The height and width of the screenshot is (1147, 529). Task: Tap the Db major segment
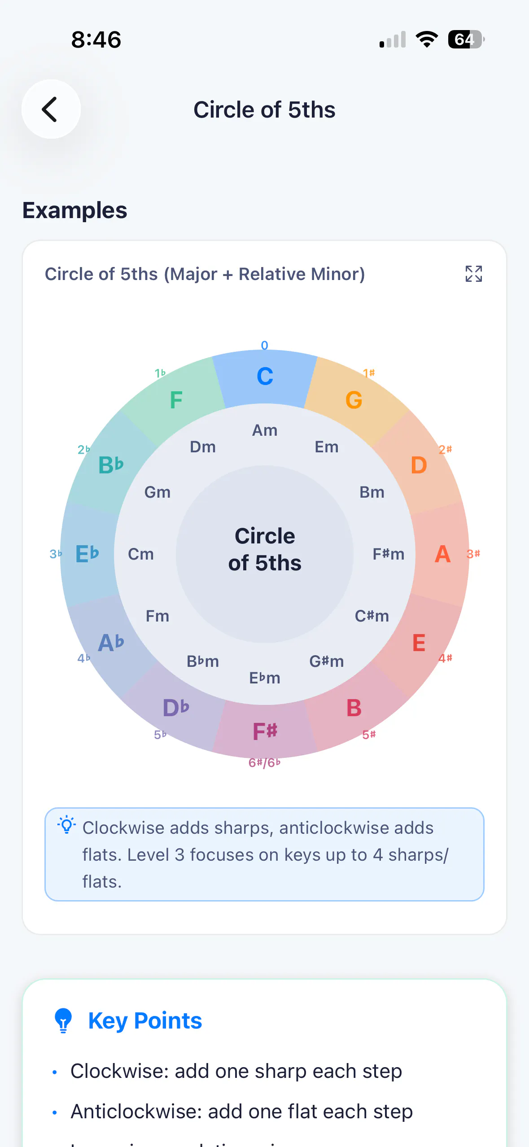coord(176,708)
